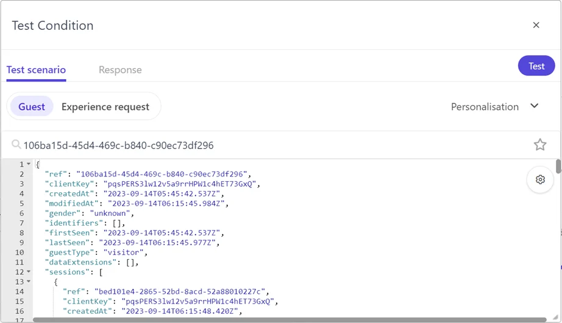
Task: Click line number 10 in the gutter
Action: [20, 252]
